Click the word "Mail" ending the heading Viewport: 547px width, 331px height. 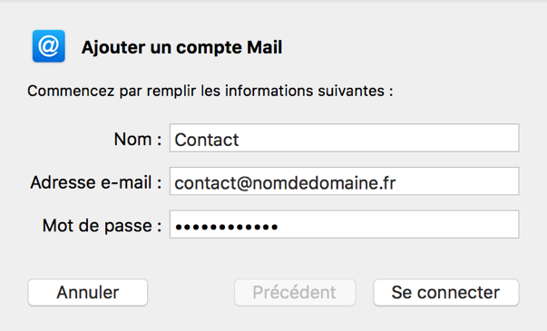tap(265, 47)
